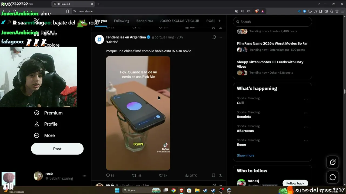Repost the post with 118 reposts
The height and width of the screenshot is (194, 346).
click(137, 175)
